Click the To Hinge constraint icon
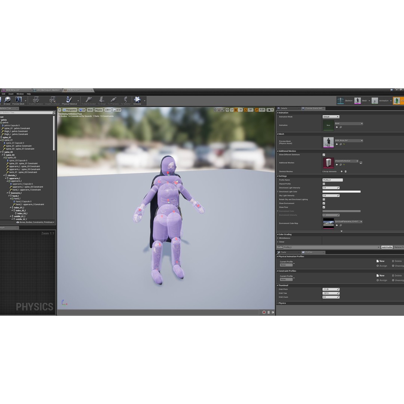 102,101
